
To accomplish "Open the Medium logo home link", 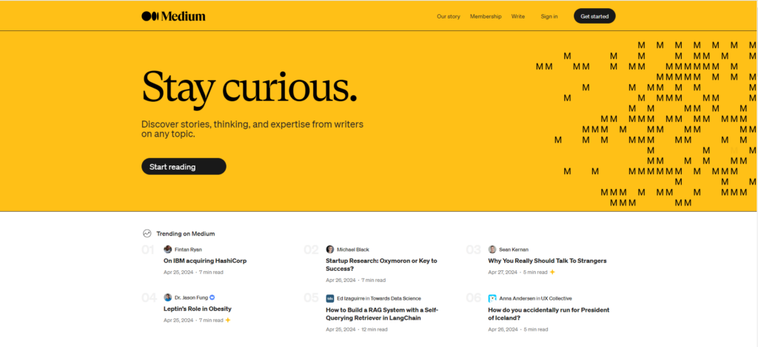I will (x=173, y=16).
